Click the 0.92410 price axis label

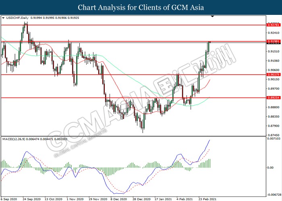click(x=274, y=33)
